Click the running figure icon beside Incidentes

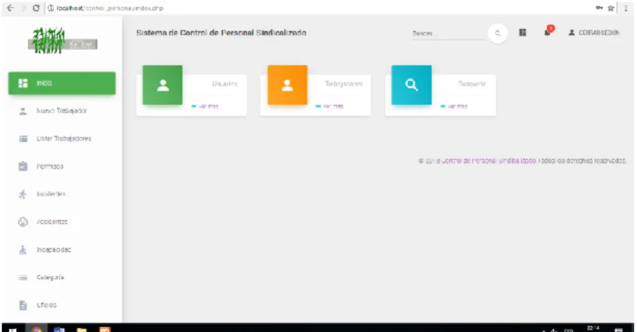pyautogui.click(x=23, y=194)
